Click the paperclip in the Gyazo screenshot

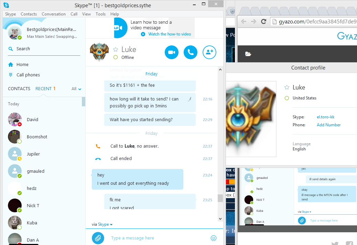click(302, 221)
